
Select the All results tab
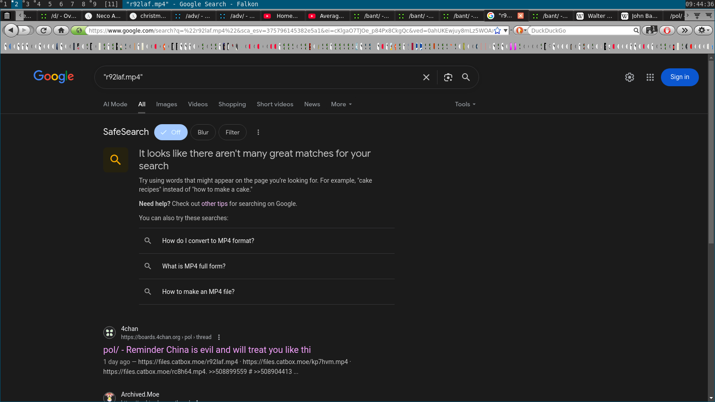click(142, 104)
